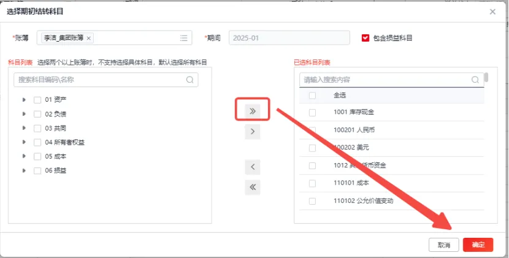
Task: Open the 账簿 list selector icon
Action: 183,38
